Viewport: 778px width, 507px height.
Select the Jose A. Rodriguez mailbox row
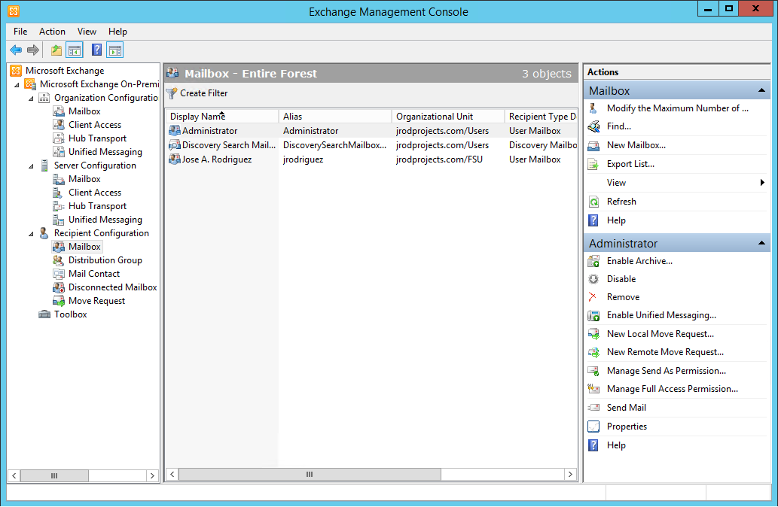tap(371, 159)
